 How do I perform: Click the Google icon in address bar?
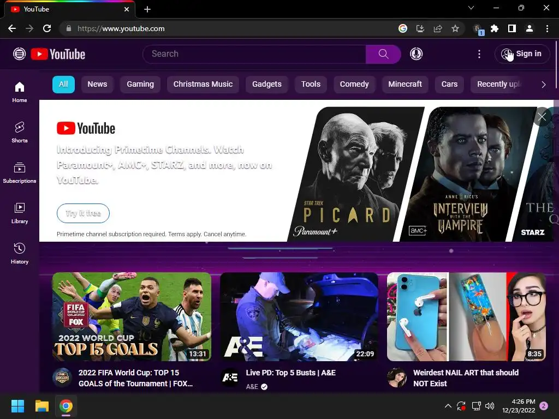pos(403,28)
